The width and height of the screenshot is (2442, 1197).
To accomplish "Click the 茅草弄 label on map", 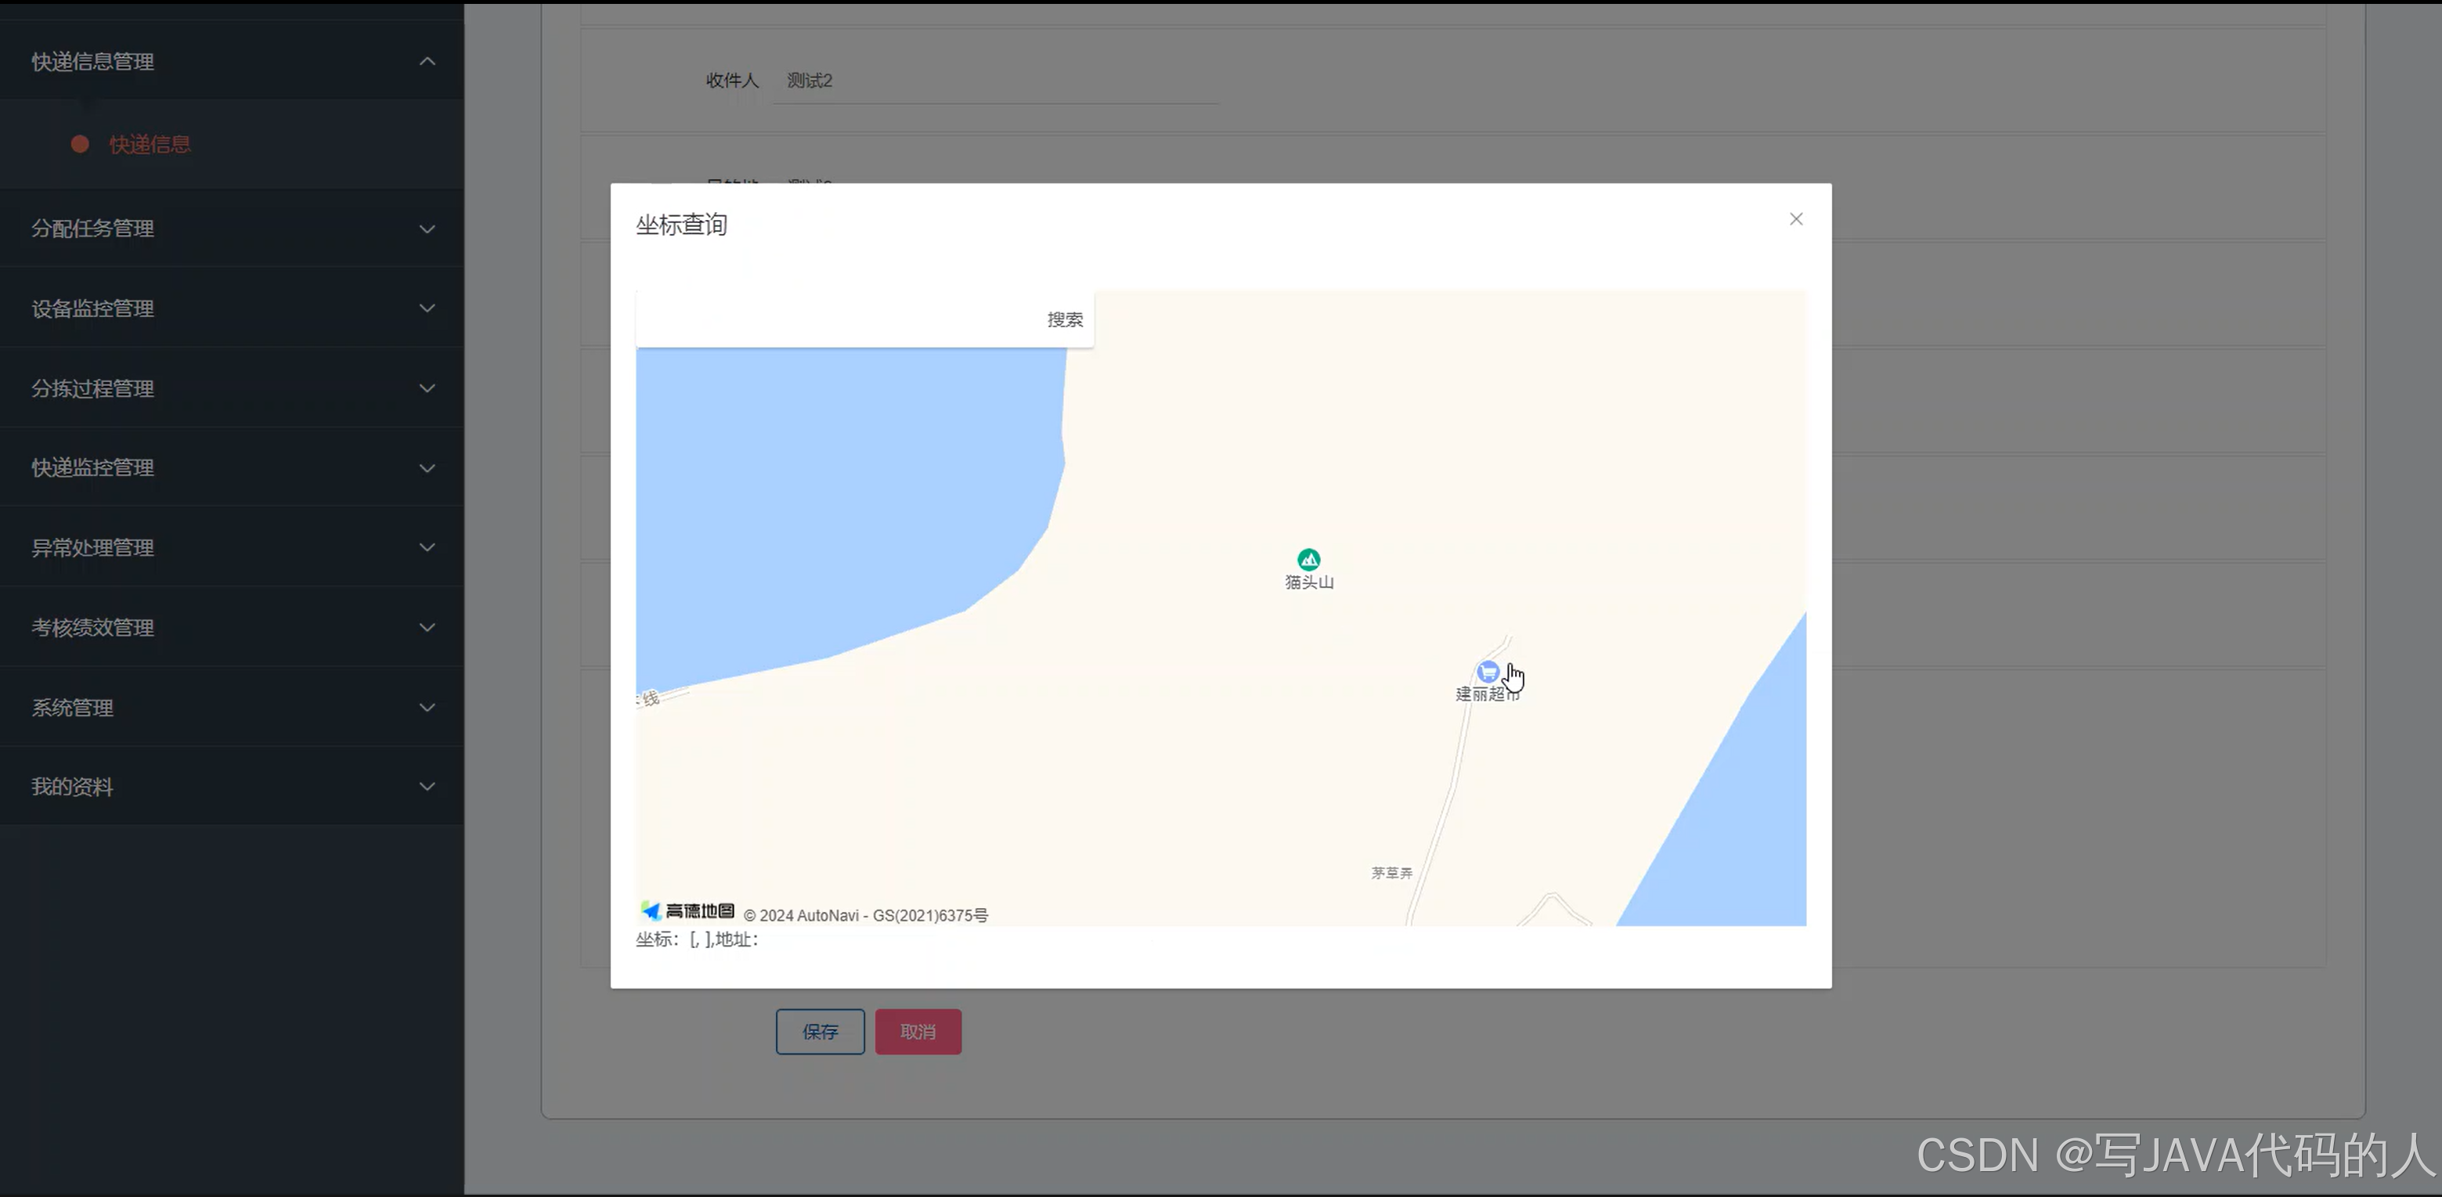I will (x=1391, y=873).
